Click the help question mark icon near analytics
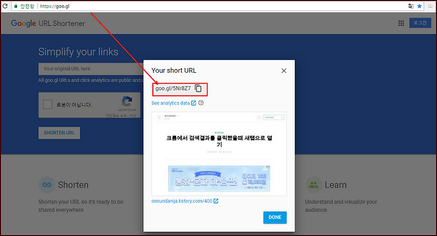 (x=201, y=103)
